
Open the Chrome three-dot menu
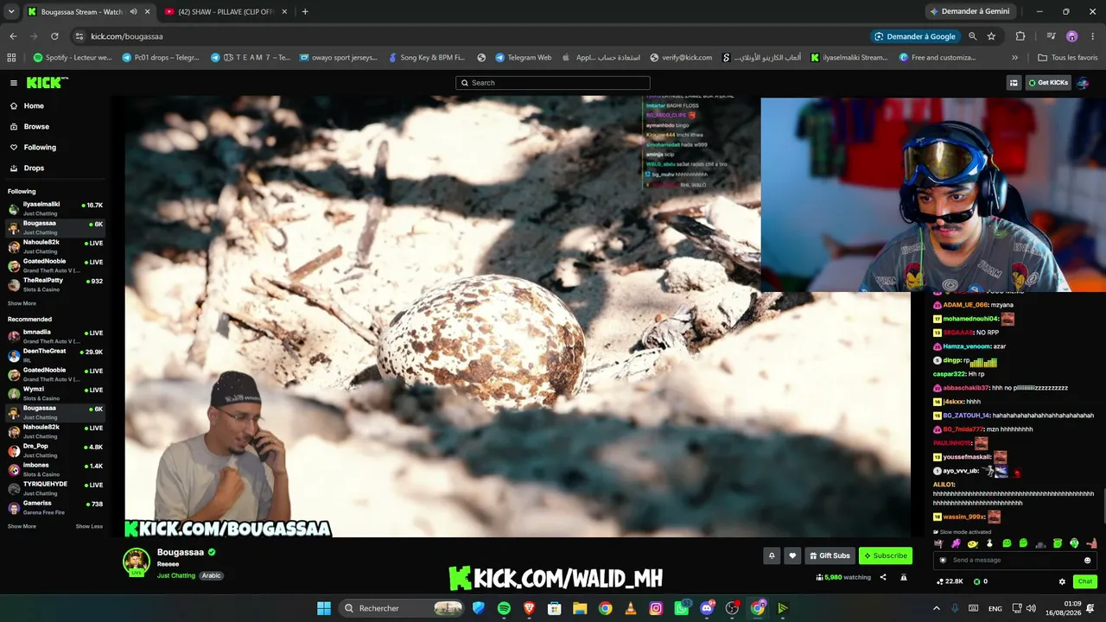pyautogui.click(x=1092, y=36)
